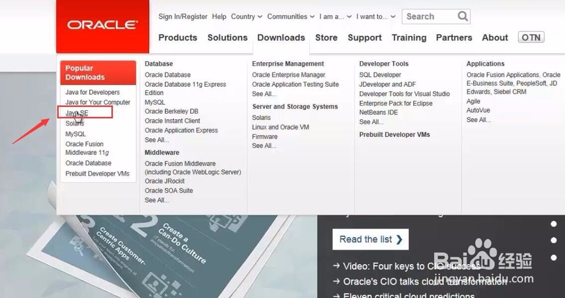Image resolution: width=565 pixels, height=298 pixels.
Task: Open Oracle Database 11g Express Edition
Action: [x=185, y=88]
